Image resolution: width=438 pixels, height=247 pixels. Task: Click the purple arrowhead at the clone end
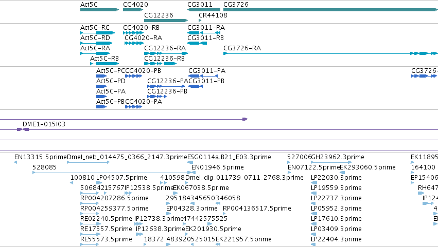click(245, 119)
